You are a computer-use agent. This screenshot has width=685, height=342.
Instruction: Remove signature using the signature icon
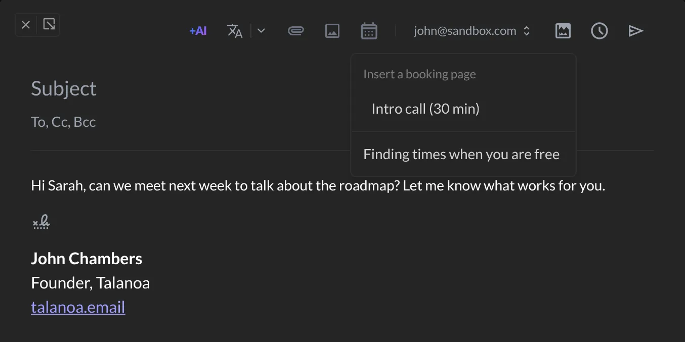(x=41, y=222)
